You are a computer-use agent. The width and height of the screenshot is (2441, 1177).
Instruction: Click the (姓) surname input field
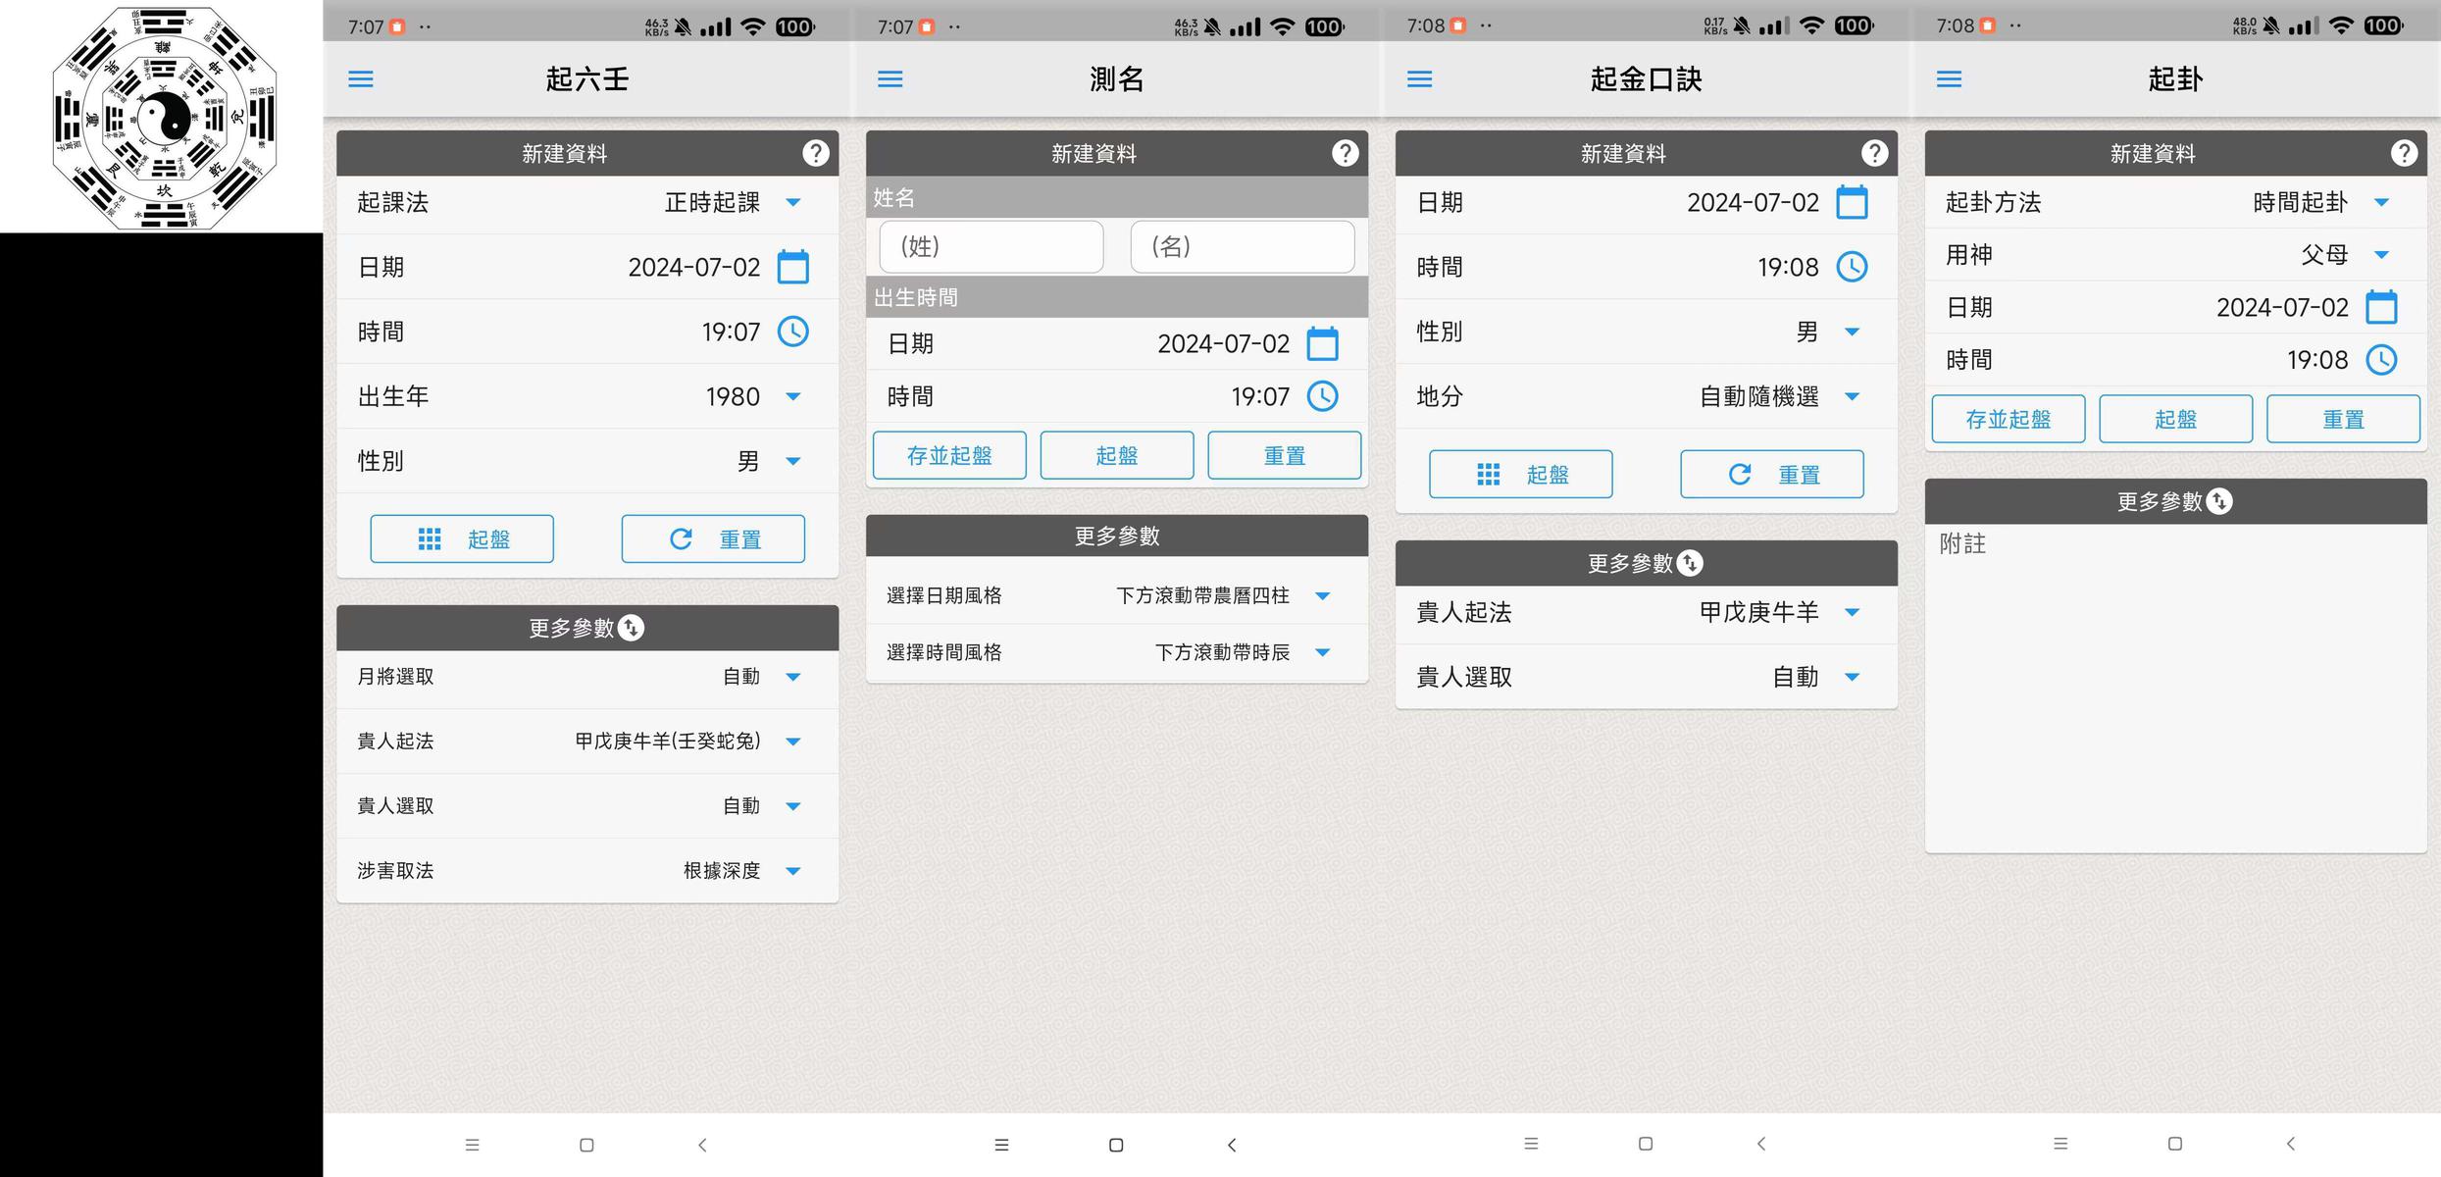991,246
